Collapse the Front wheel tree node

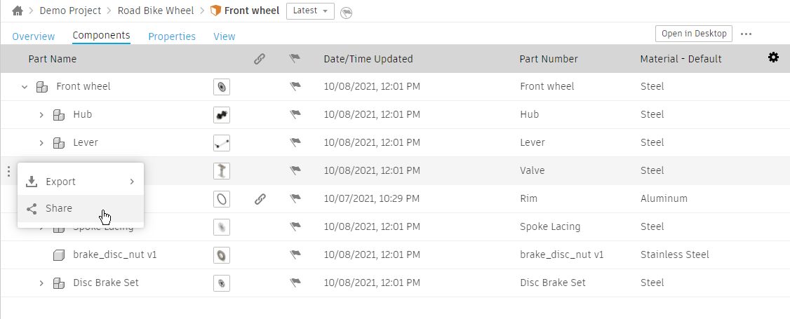[x=25, y=87]
